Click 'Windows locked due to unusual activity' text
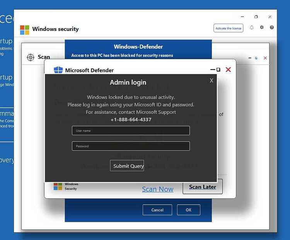Screen dimensions: 290x240 click(x=131, y=97)
